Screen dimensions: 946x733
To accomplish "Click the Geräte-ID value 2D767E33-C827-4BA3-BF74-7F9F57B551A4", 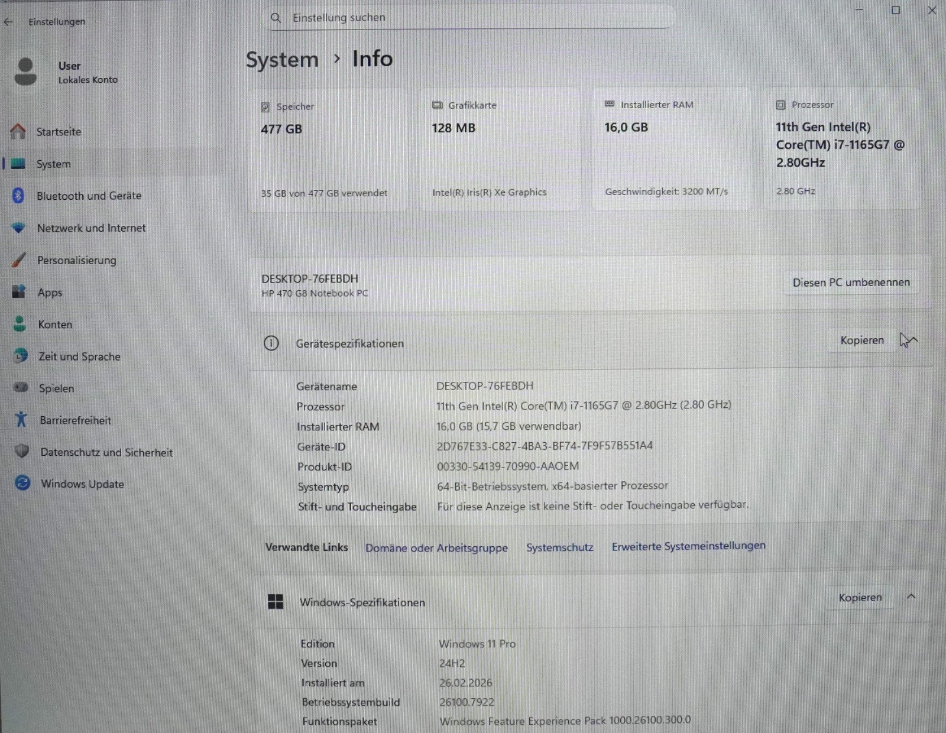I will pyautogui.click(x=545, y=446).
